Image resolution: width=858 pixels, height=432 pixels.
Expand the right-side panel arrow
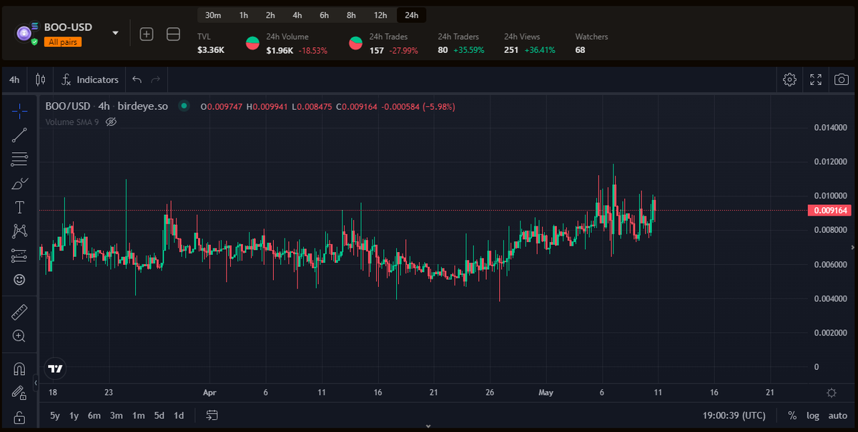tap(854, 246)
